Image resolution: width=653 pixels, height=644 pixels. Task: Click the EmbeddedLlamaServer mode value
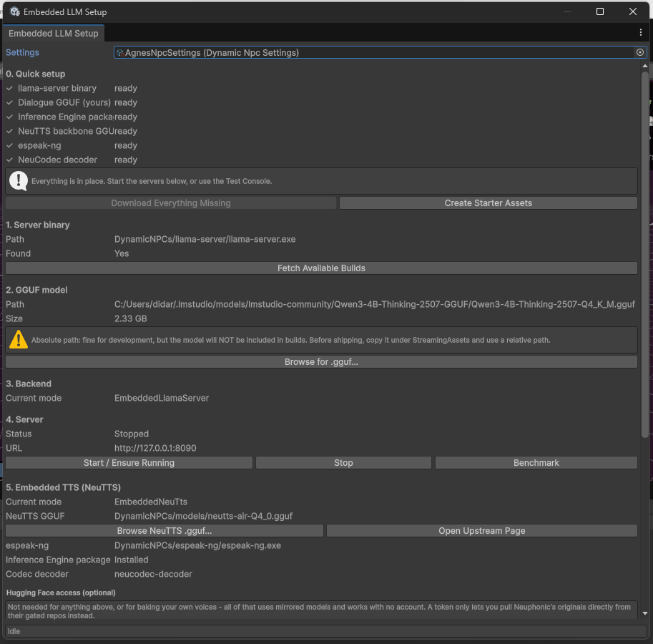tap(162, 398)
